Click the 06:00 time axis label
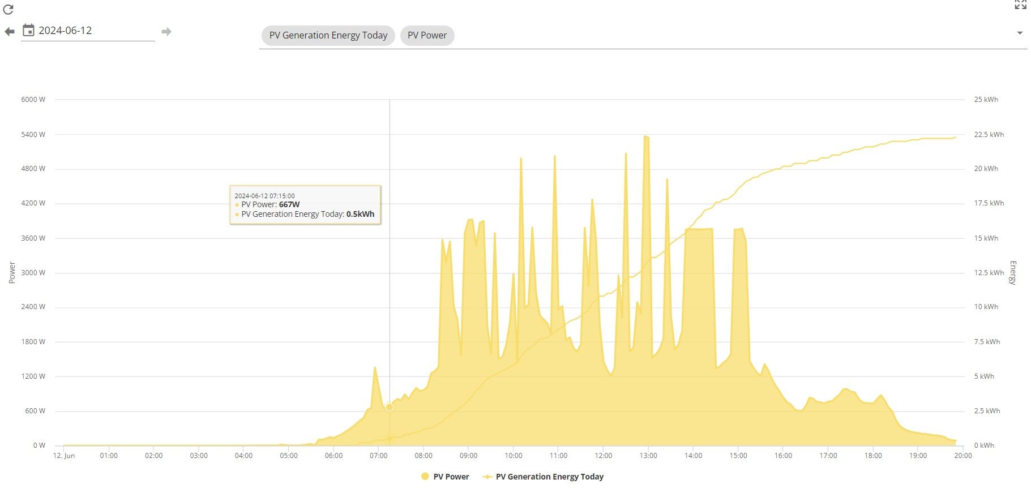 (334, 456)
